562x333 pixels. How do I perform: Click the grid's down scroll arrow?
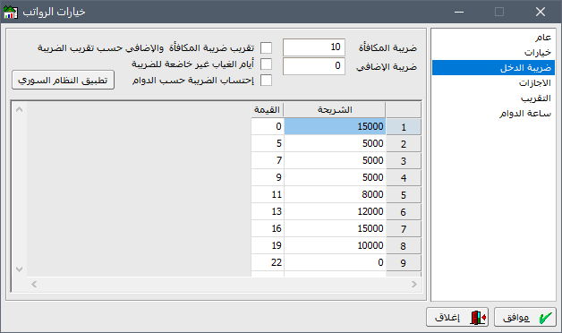tap(20, 269)
